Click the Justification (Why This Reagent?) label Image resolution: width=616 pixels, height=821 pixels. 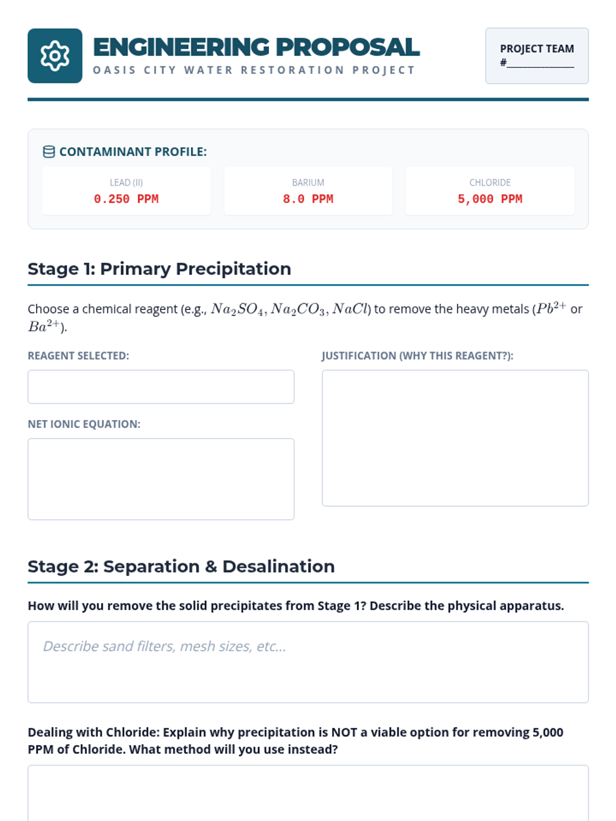(x=417, y=356)
